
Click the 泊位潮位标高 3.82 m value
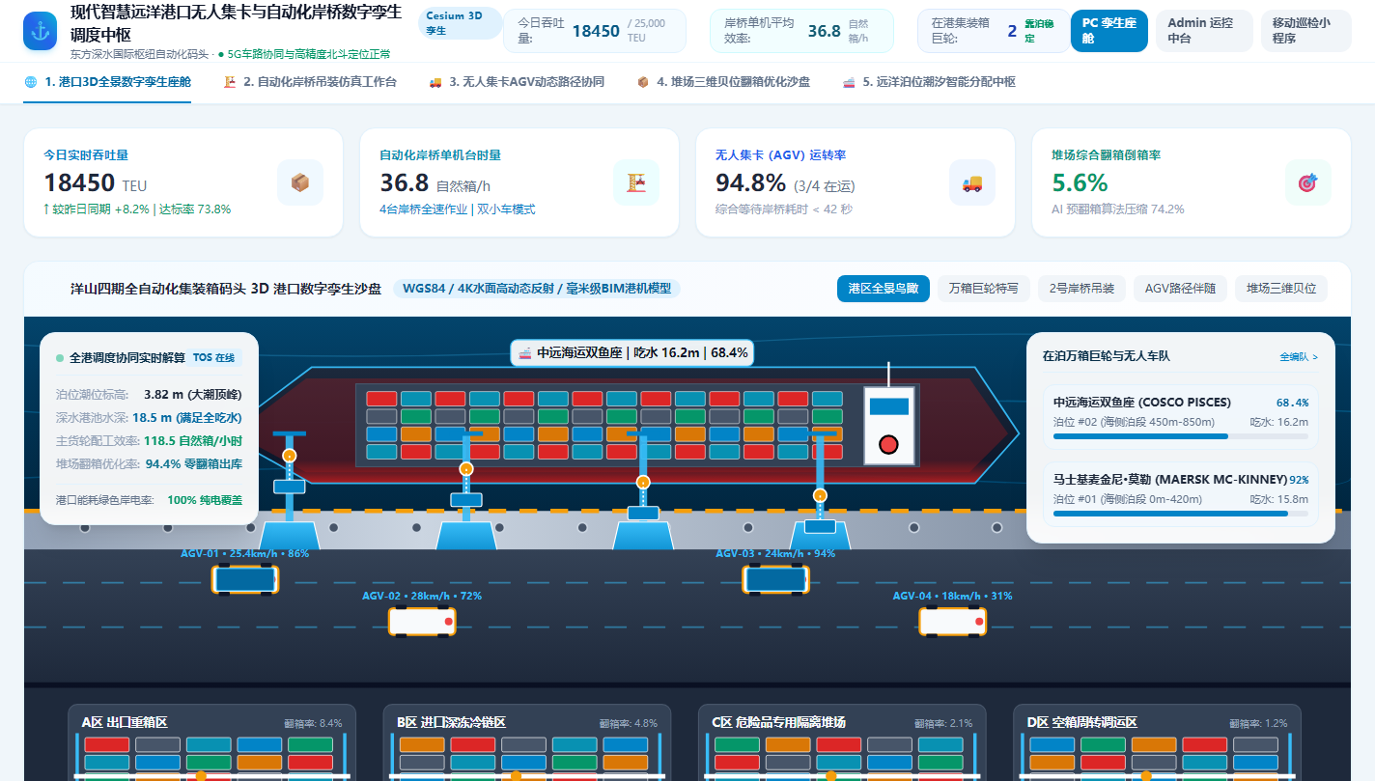[192, 394]
